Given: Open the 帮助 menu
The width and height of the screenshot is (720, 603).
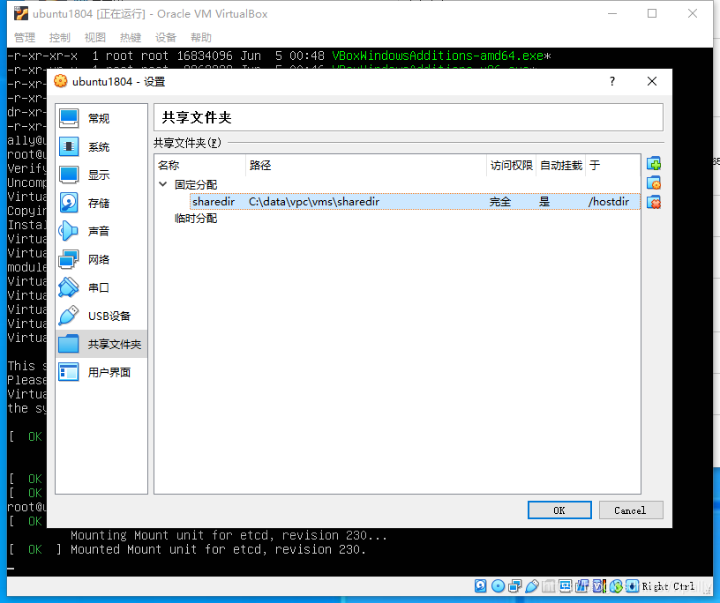Looking at the screenshot, I should pyautogui.click(x=201, y=37).
